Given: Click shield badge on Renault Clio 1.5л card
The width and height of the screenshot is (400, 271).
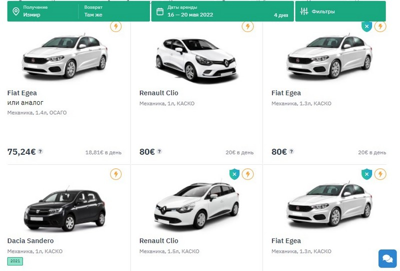Looking at the screenshot, I should click(234, 174).
